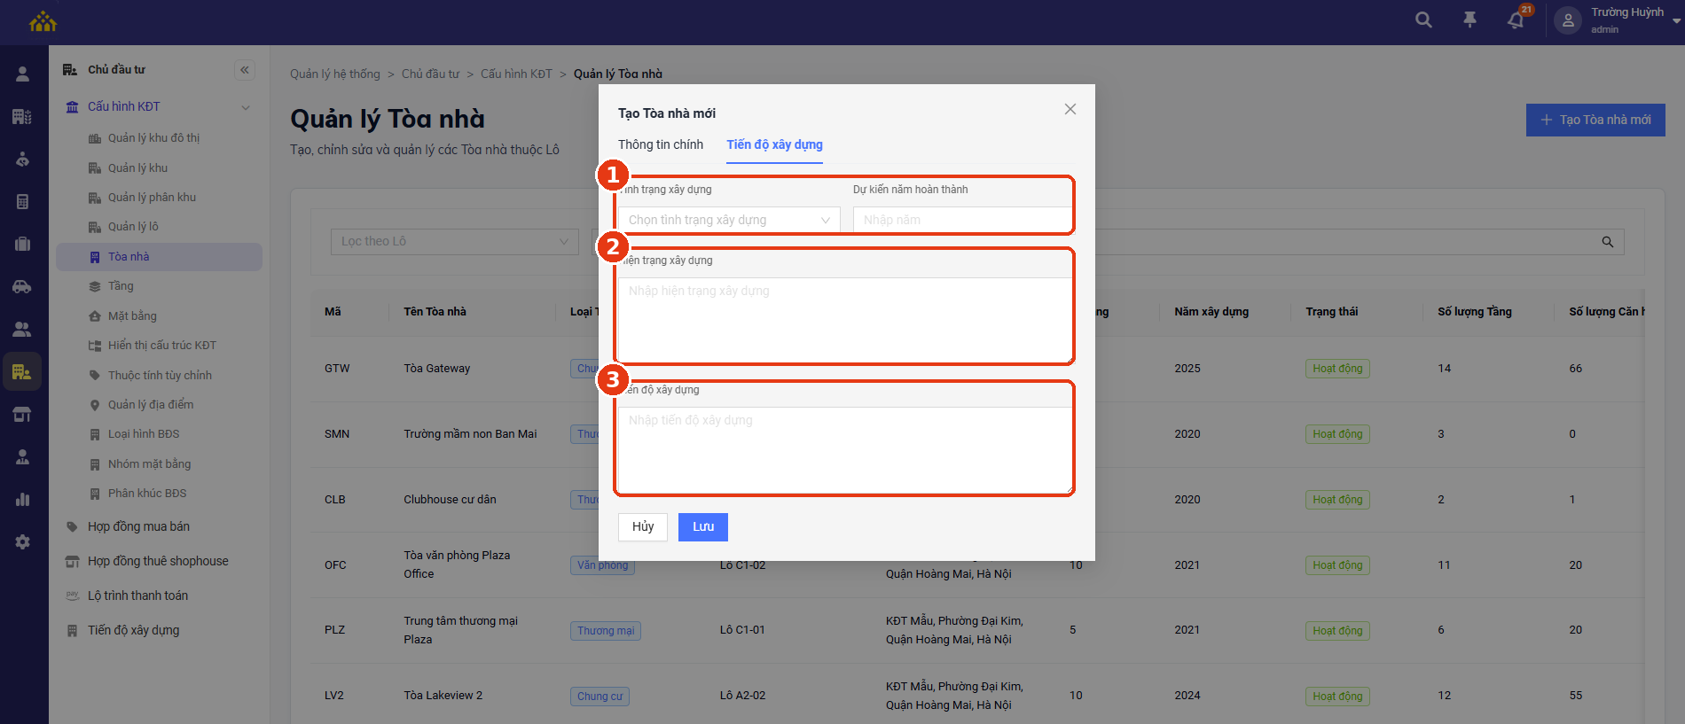Click the home logo icon
This screenshot has height=724, width=1685.
pyautogui.click(x=43, y=21)
